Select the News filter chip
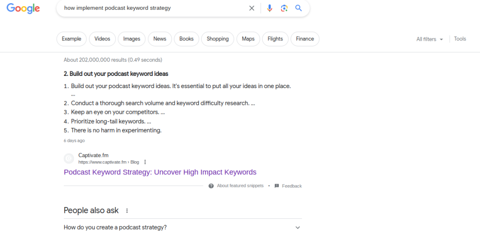480x231 pixels. tap(160, 39)
